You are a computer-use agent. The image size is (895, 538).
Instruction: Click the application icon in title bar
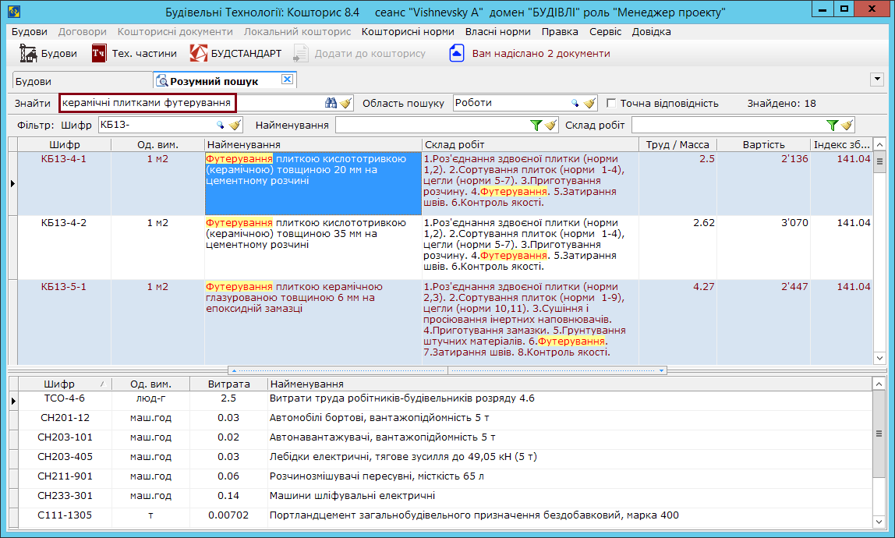tap(14, 11)
